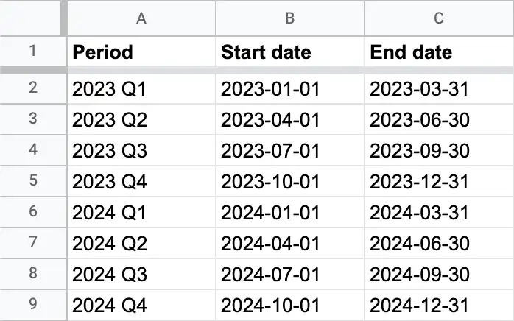Image resolution: width=514 pixels, height=321 pixels.
Task: Click end date 2023-03-31 cell
Action: coord(439,89)
